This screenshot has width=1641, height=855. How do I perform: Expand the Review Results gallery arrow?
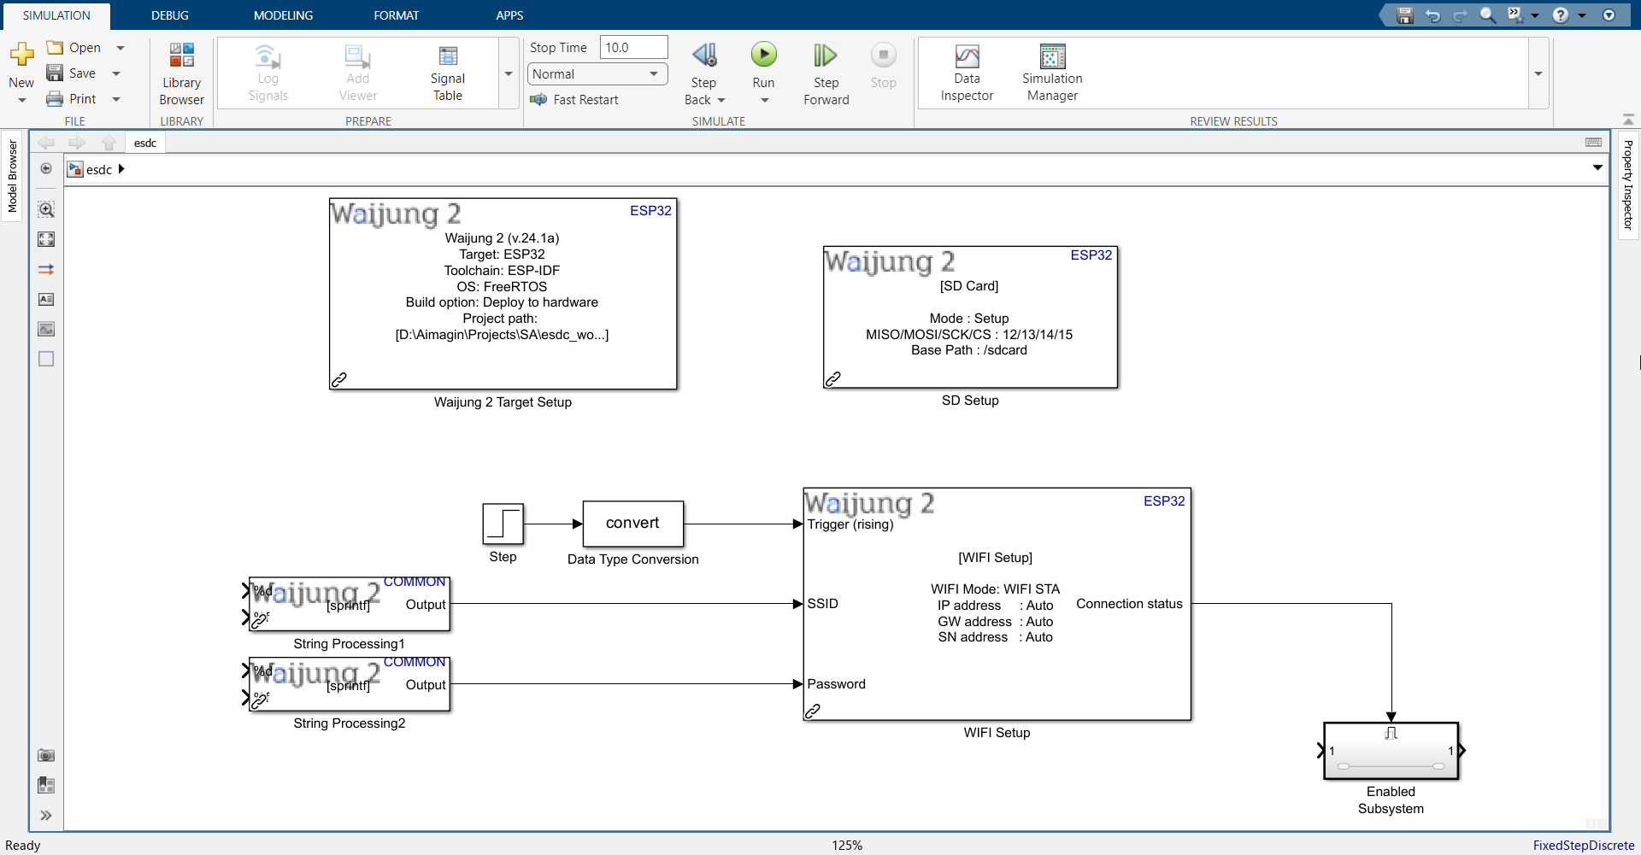click(x=1538, y=74)
